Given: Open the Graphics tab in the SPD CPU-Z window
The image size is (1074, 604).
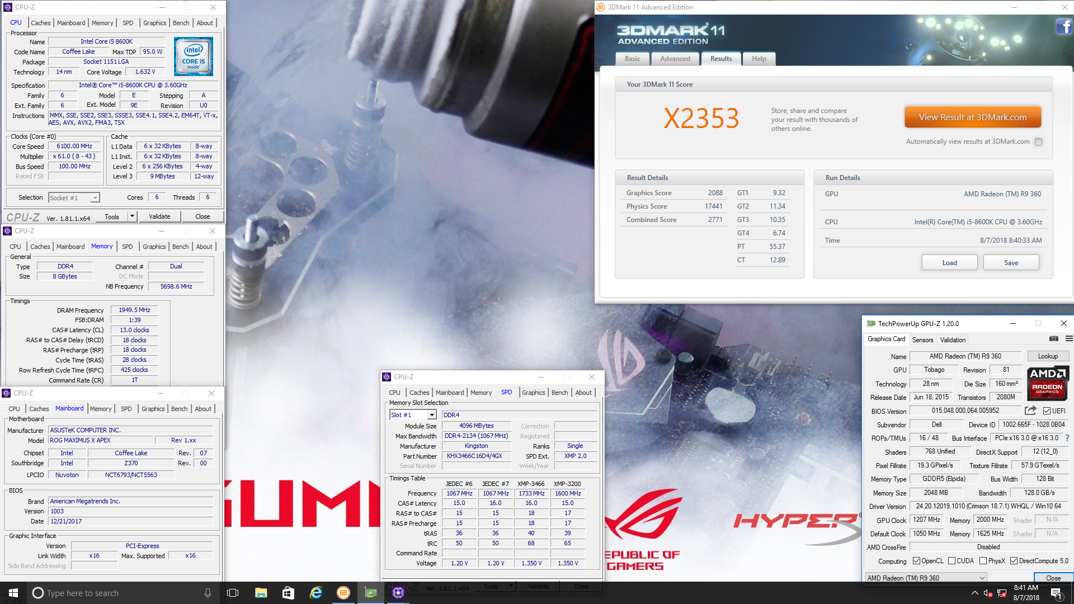Looking at the screenshot, I should (533, 393).
